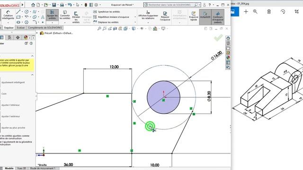Image resolution: width=303 pixels, height=170 pixels.
Task: Click Esquisse rapide tool
Action: pyautogui.click(x=194, y=16)
